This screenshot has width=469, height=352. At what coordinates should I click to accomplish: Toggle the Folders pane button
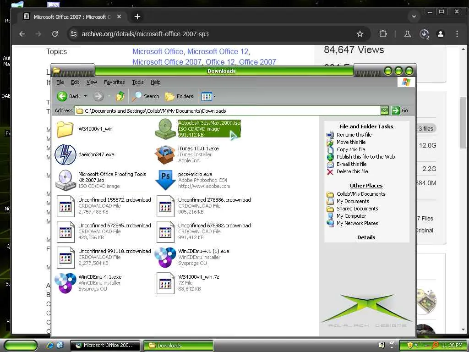pyautogui.click(x=179, y=96)
